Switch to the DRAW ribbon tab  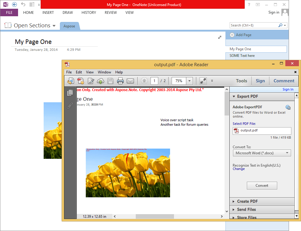[67, 12]
